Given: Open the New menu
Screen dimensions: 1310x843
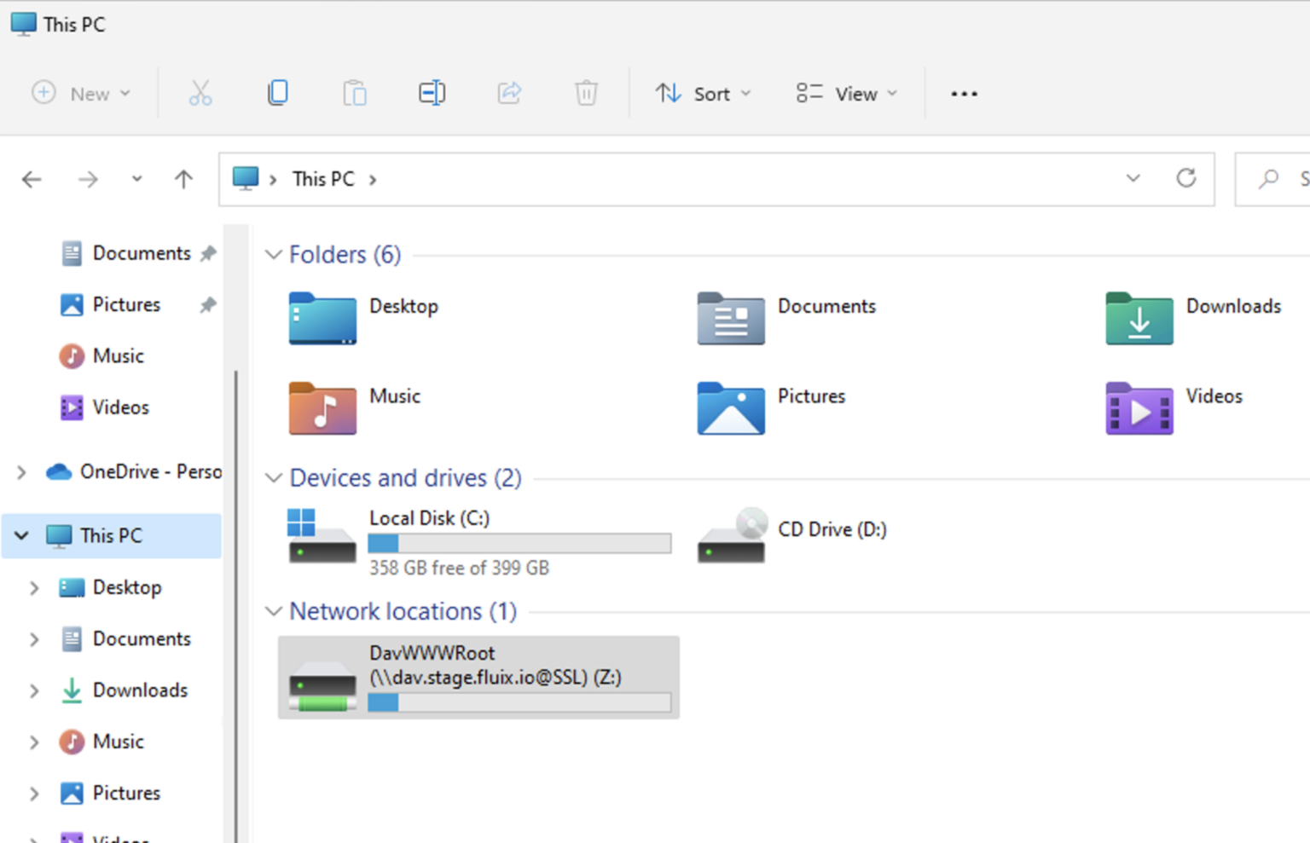Looking at the screenshot, I should (x=82, y=94).
